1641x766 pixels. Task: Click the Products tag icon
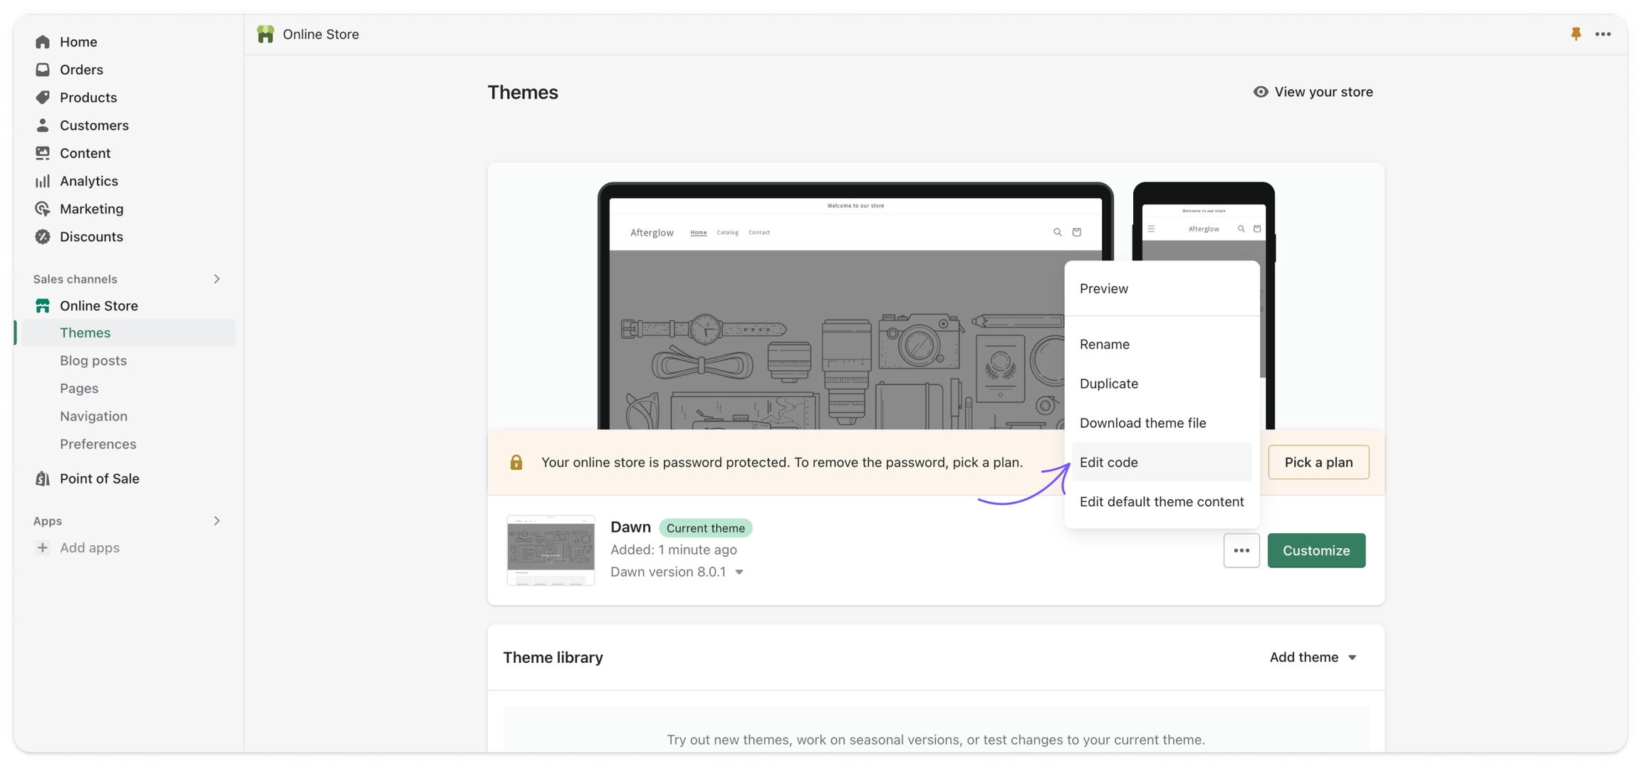(43, 98)
